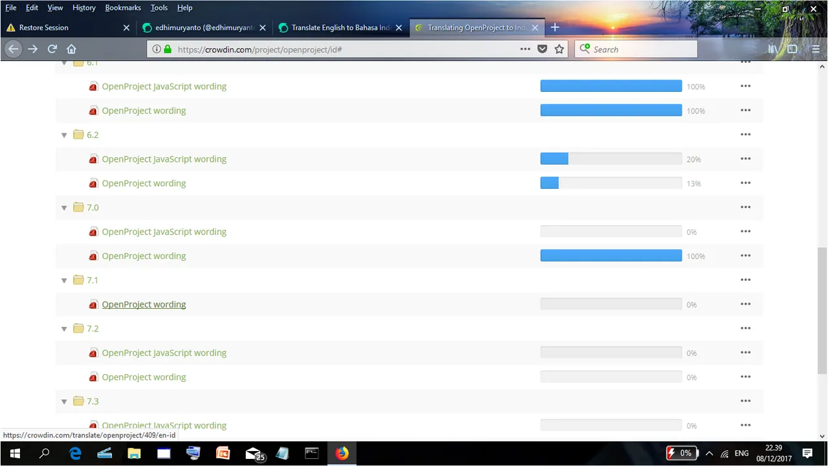This screenshot has width=828, height=466.
Task: Click 20% progress bar for 6.2 JavaScript wording
Action: (x=611, y=159)
